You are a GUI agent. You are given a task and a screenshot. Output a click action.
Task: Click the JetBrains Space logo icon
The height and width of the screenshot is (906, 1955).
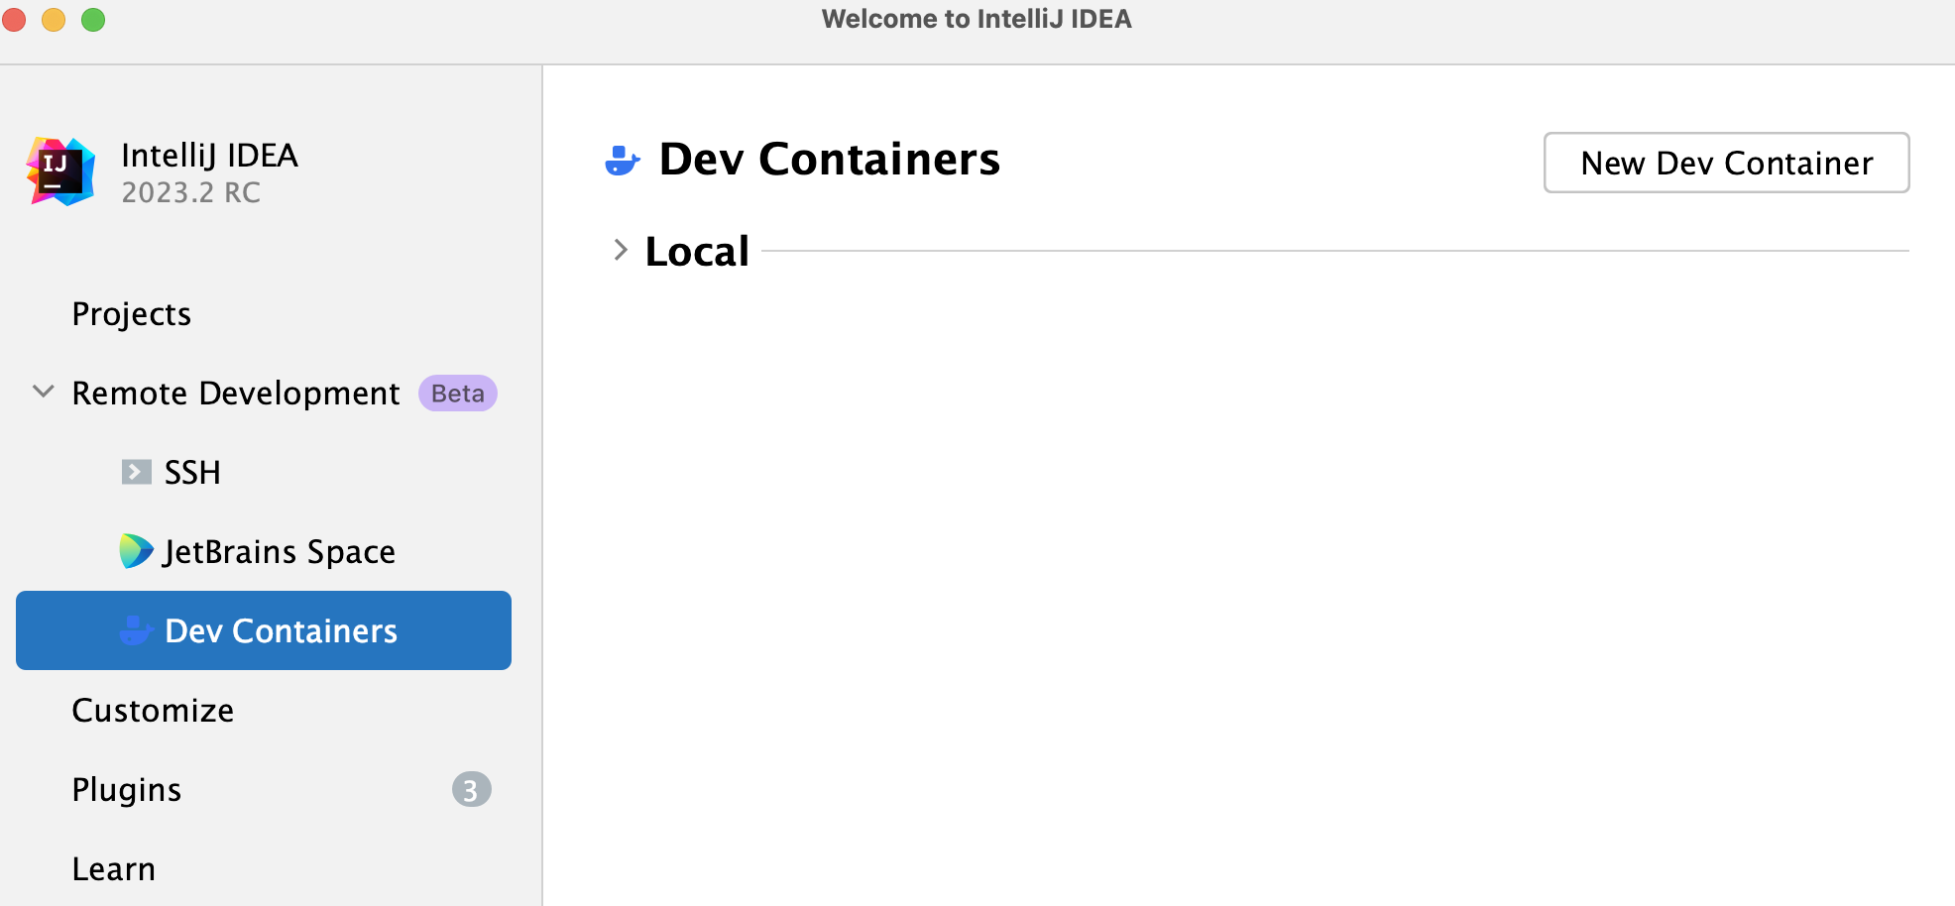136,551
